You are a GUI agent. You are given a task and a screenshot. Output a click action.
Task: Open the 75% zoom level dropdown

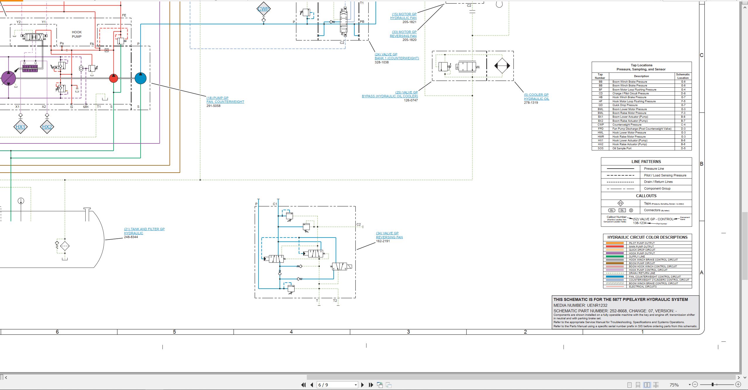689,385
